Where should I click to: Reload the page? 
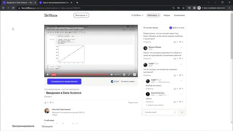[x=13, y=8]
